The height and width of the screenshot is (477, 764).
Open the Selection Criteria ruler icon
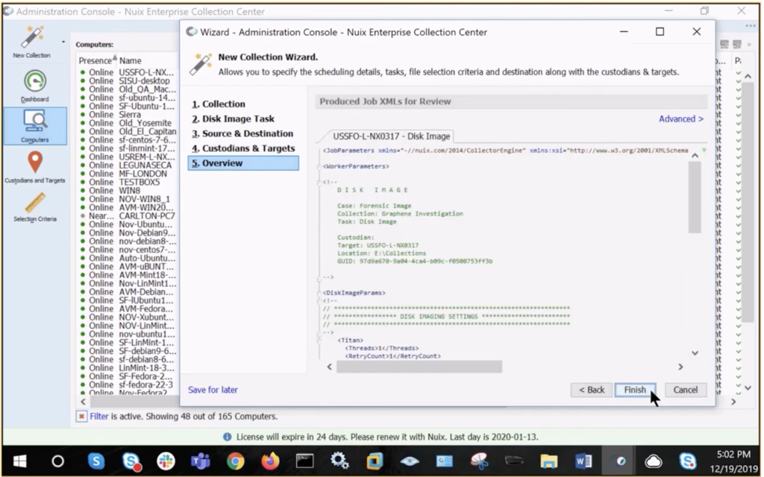pyautogui.click(x=35, y=203)
